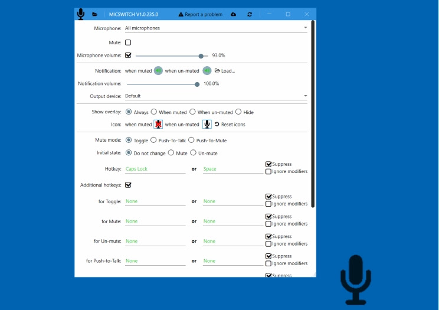The height and width of the screenshot is (310, 439).
Task: Click the red muted microphone icon
Action: tap(158, 124)
